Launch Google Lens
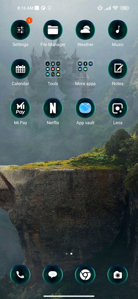 pyautogui.click(x=118, y=108)
